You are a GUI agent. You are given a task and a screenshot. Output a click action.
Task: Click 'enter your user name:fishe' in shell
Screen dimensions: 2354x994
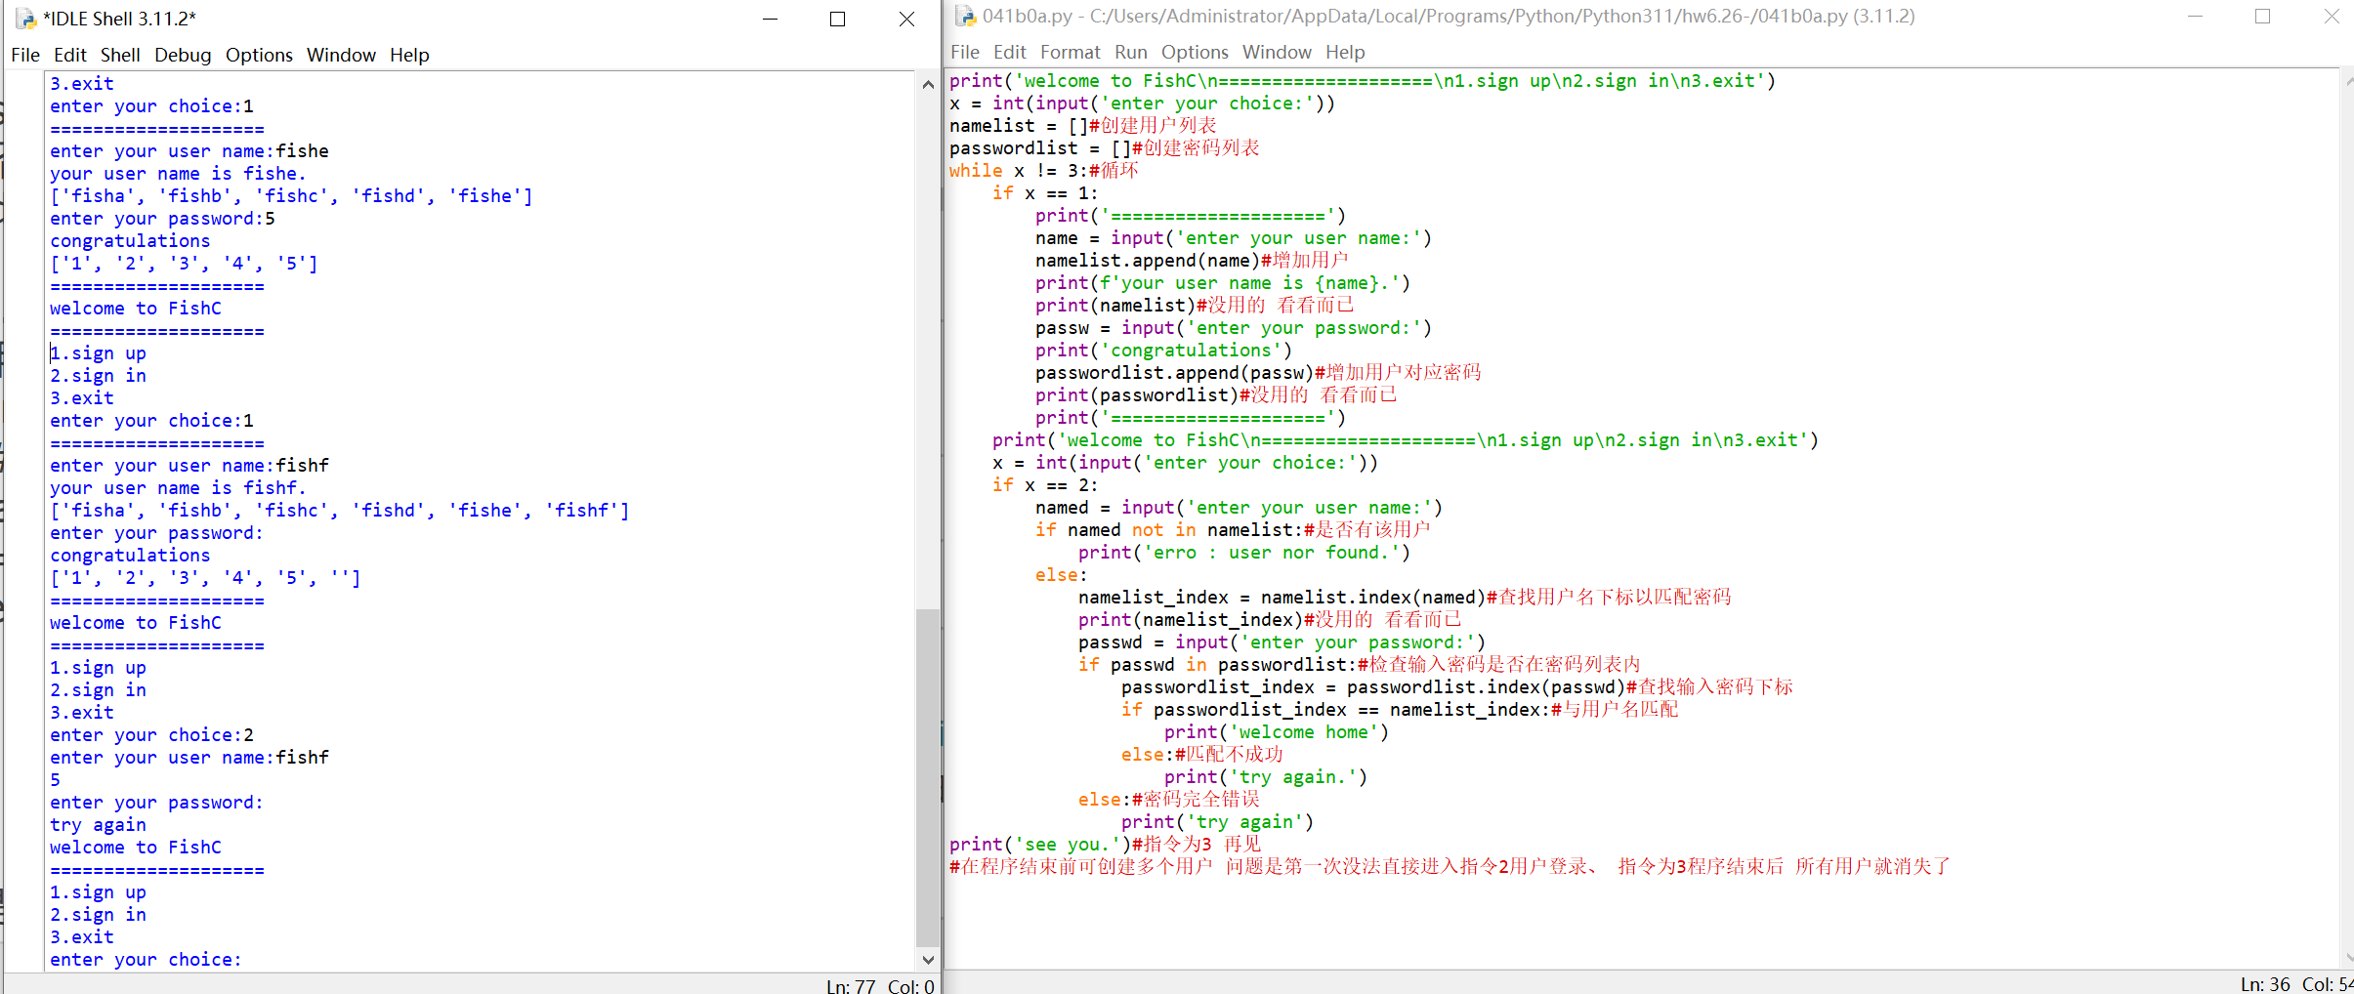pyautogui.click(x=189, y=151)
